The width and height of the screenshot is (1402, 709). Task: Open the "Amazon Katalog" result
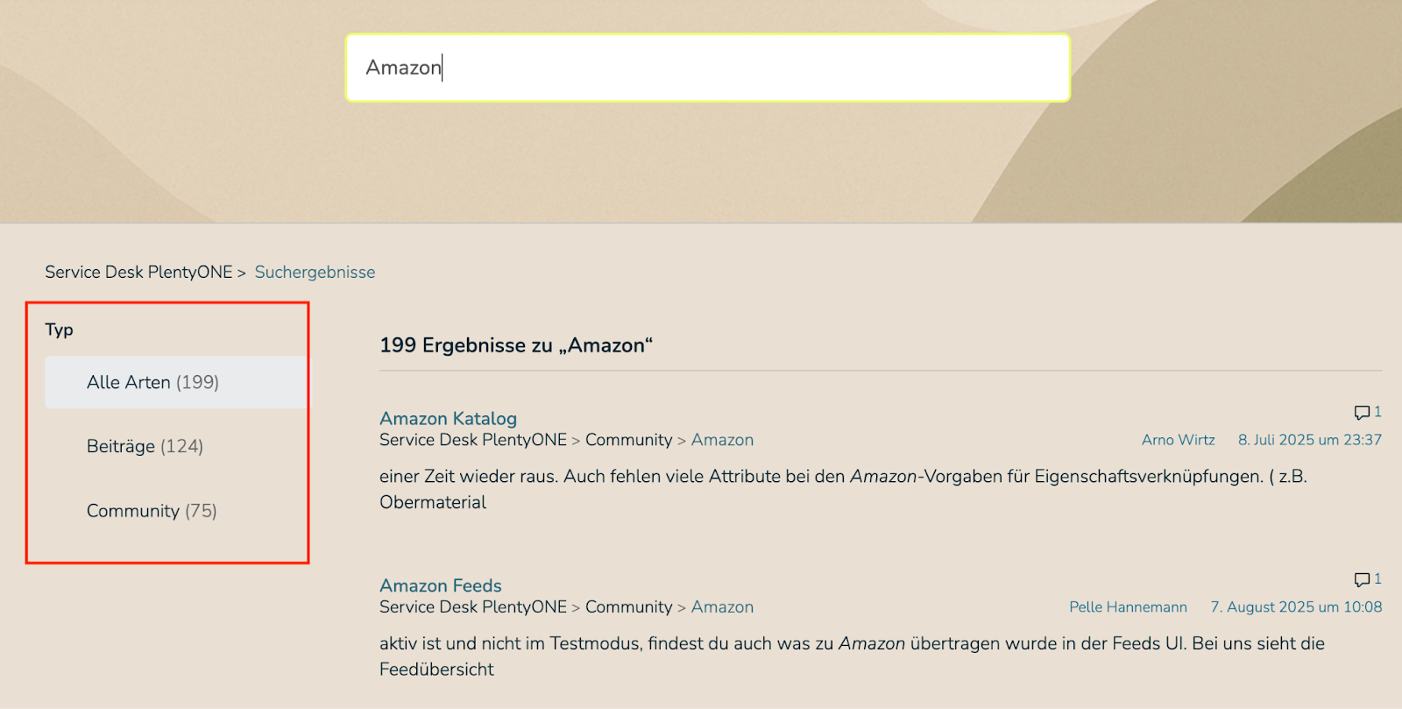tap(448, 419)
